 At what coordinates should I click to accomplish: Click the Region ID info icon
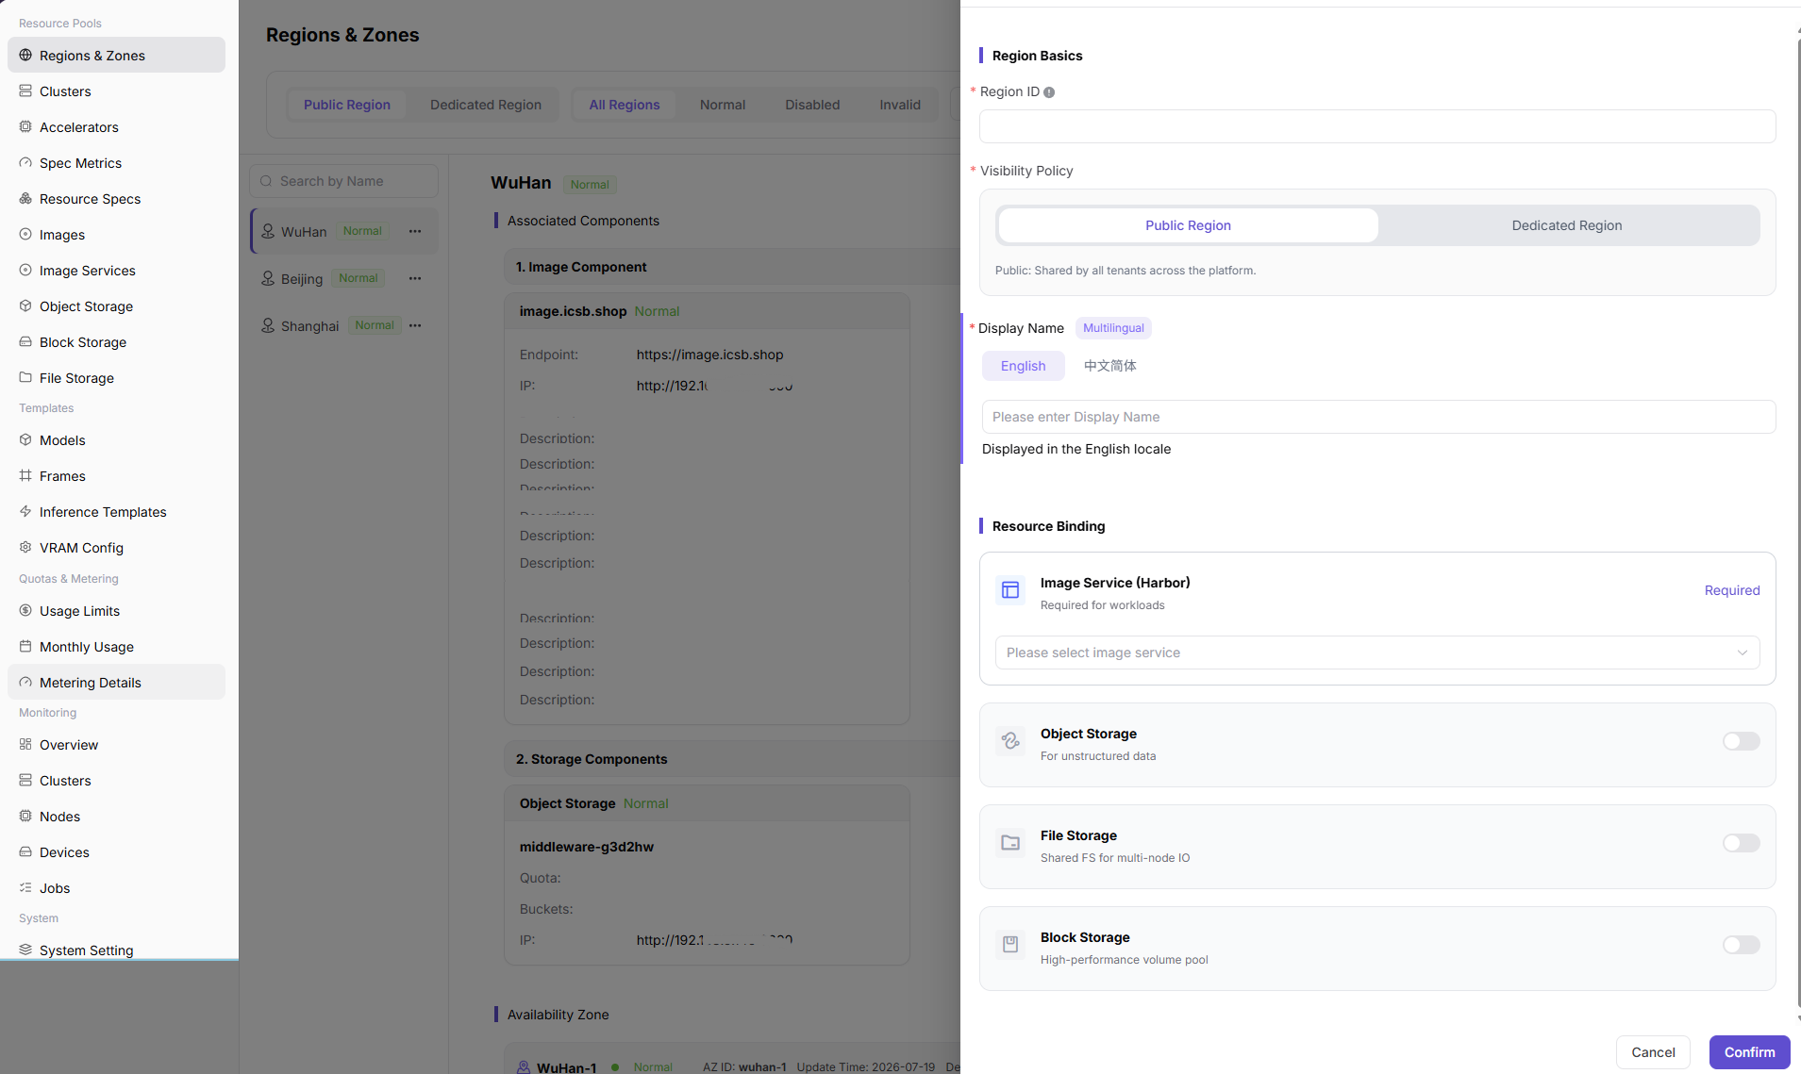pos(1049,92)
